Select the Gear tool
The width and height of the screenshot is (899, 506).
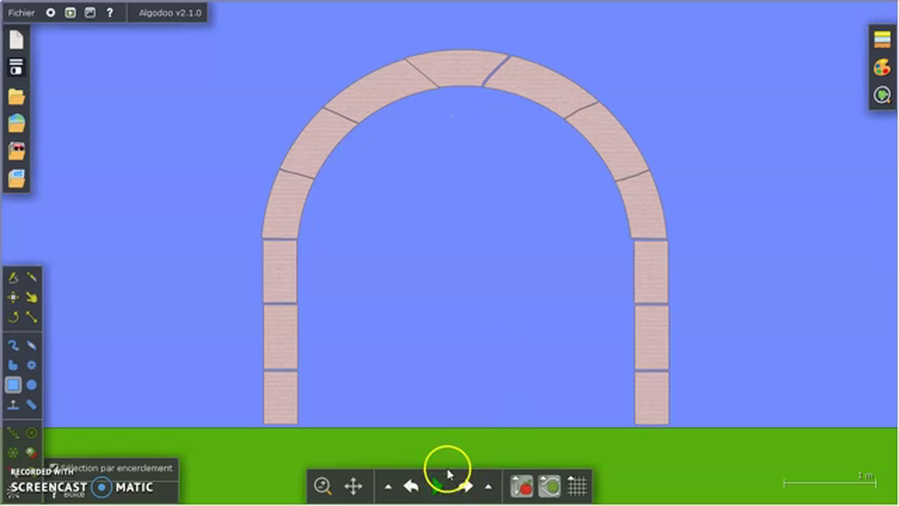coord(32,365)
